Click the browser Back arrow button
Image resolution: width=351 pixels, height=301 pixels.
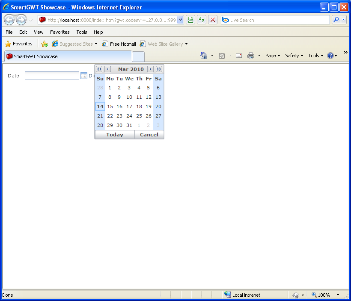tap(9, 20)
